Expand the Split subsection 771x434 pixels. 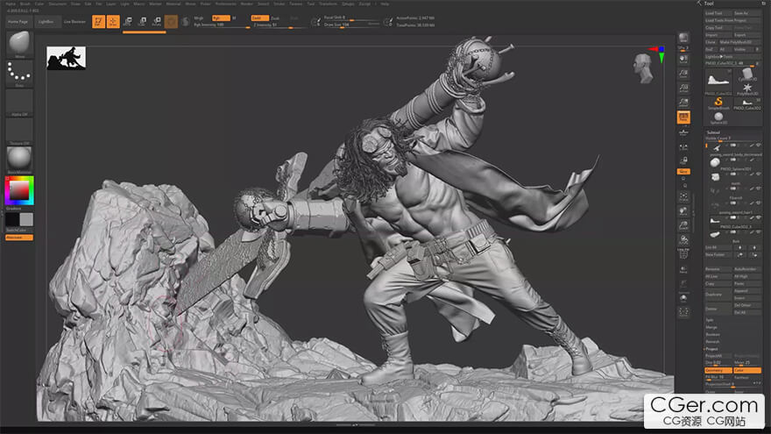coord(710,320)
